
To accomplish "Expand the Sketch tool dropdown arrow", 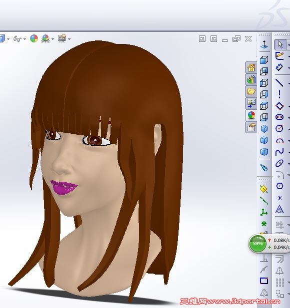I will click(288, 56).
